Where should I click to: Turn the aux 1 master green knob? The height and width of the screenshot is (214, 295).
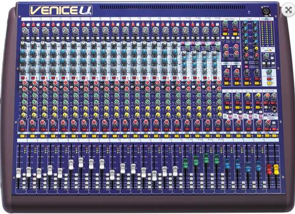(227, 95)
